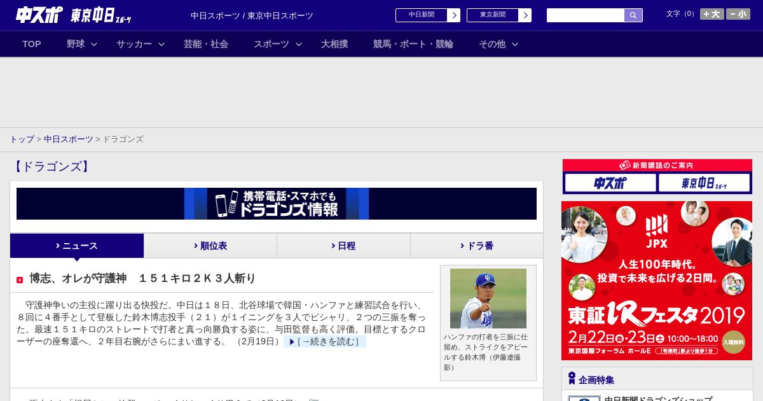Expand the スポーツ dropdown chevron
Screen dimensions: 763x401
click(299, 44)
